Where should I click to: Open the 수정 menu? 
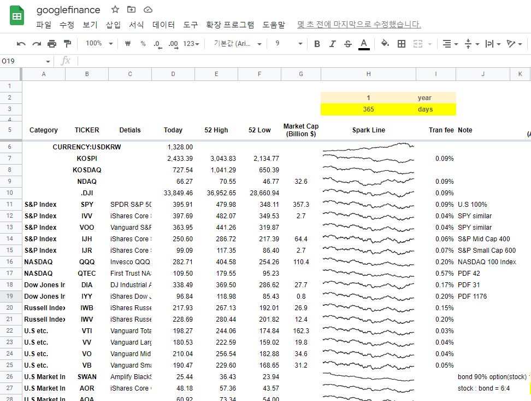[67, 25]
